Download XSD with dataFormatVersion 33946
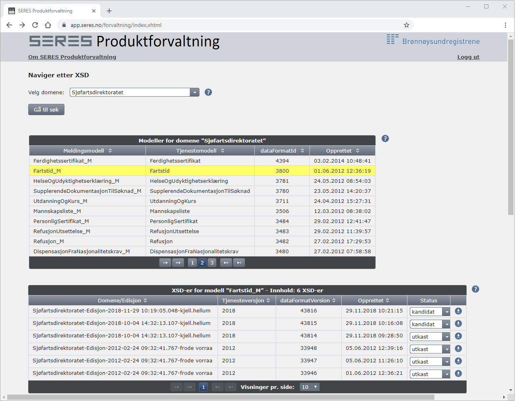515x401 pixels. [458, 374]
